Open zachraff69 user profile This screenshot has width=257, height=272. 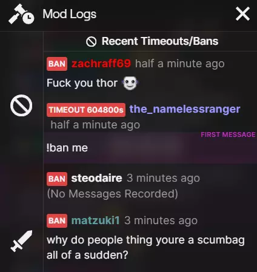click(101, 64)
